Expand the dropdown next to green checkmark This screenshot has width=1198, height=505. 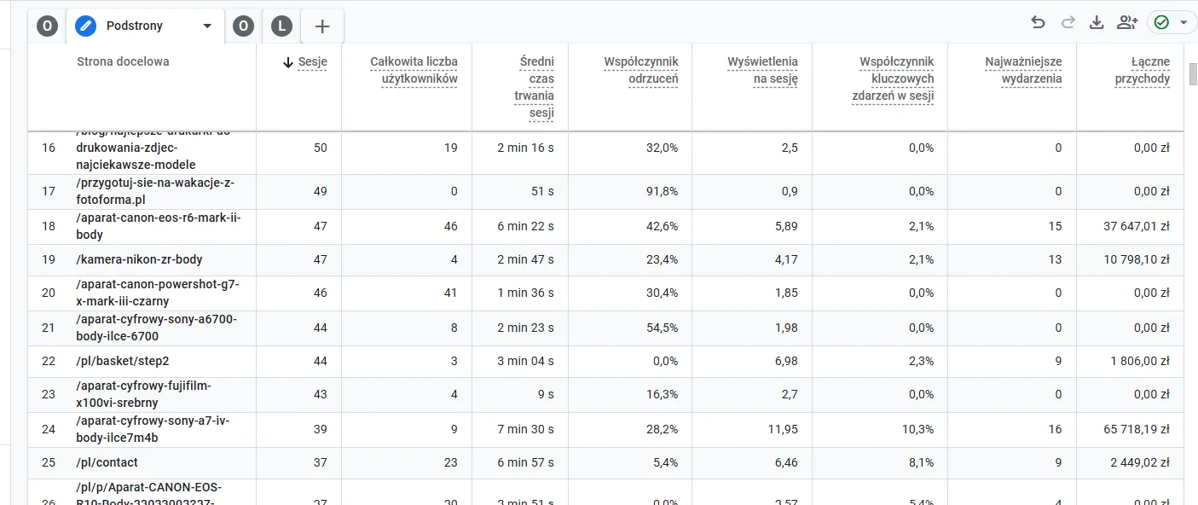pyautogui.click(x=1183, y=24)
